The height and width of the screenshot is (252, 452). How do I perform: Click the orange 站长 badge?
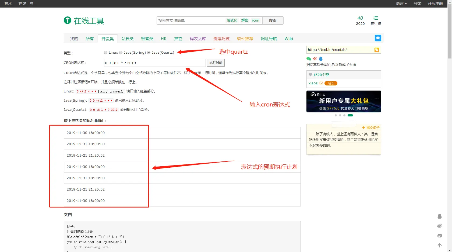pyautogui.click(x=331, y=83)
